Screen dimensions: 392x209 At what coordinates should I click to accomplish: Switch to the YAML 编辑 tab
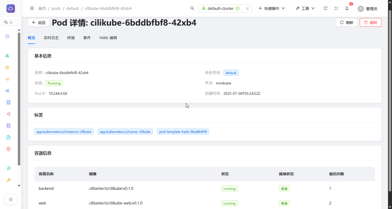(x=108, y=37)
